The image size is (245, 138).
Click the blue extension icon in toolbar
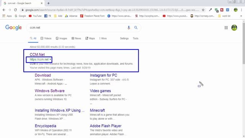[228, 10]
